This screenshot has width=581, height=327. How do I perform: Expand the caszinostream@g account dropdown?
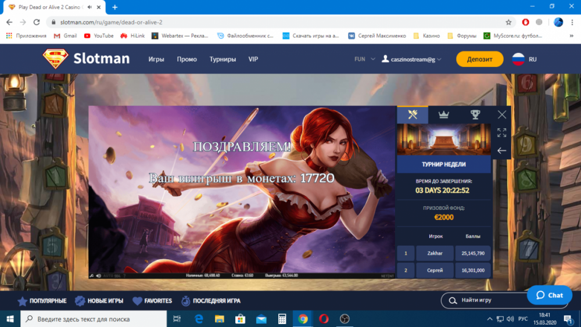tap(412, 59)
